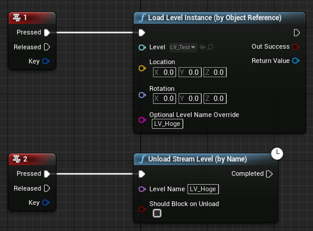Edit Level Name LV_Hoge field on Unload node
Screen dimensions: 313x231
point(203,189)
